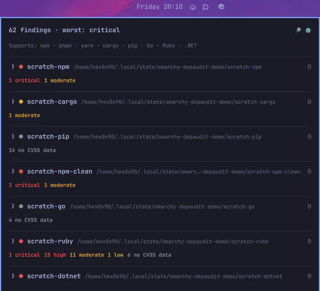320x291 pixels.
Task: Click the red severity dot for scratch-ruby
Action: coord(21,241)
